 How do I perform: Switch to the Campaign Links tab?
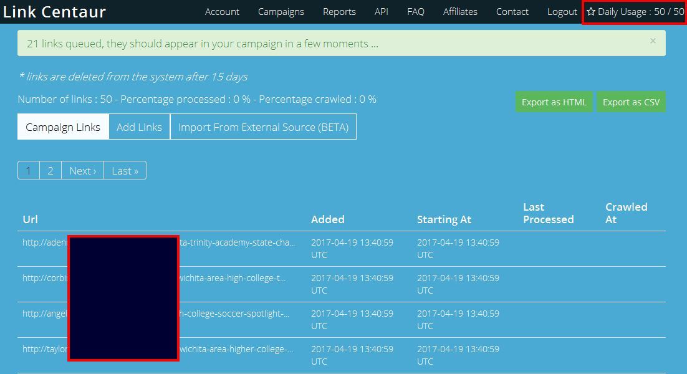tap(63, 127)
